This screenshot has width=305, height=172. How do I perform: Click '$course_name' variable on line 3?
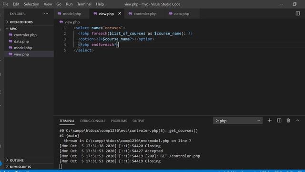click(116, 39)
